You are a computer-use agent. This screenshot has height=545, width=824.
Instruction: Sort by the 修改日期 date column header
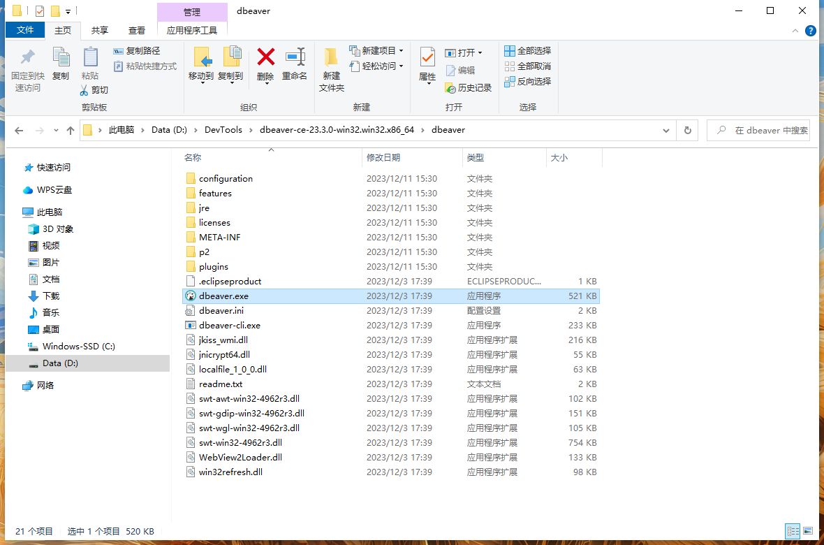pos(413,158)
